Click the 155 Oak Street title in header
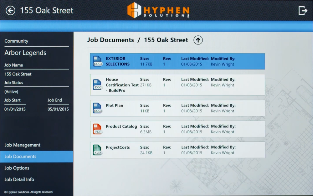313x196 pixels. 47,10
